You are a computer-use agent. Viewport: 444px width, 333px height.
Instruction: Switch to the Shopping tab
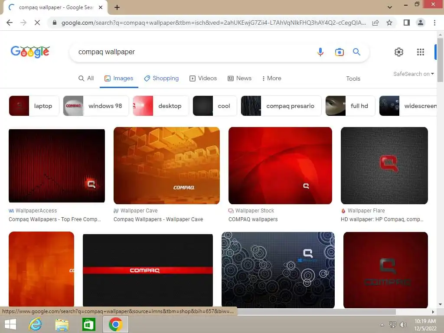(x=161, y=78)
